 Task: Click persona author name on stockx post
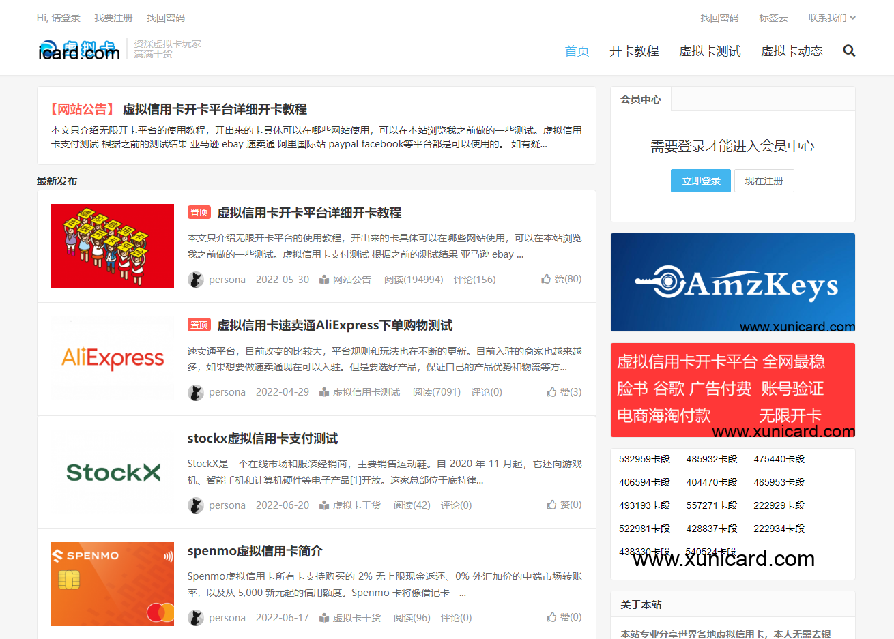[x=227, y=505]
